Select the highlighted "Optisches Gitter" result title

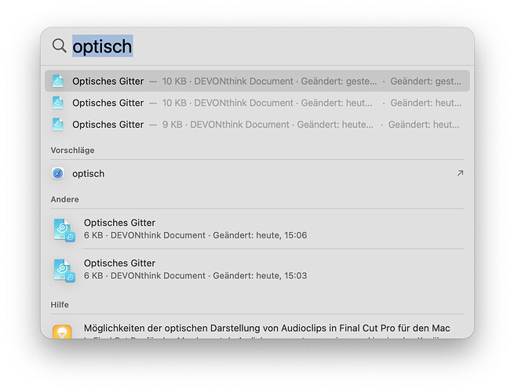(x=108, y=81)
